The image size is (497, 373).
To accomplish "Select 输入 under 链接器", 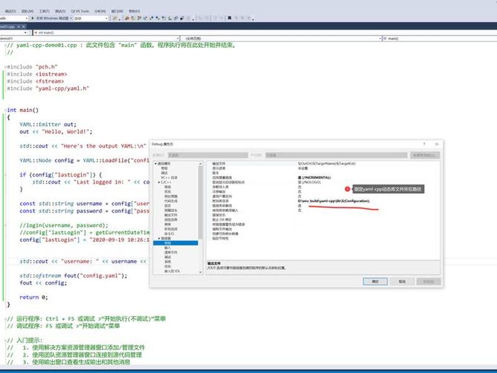I will [167, 247].
